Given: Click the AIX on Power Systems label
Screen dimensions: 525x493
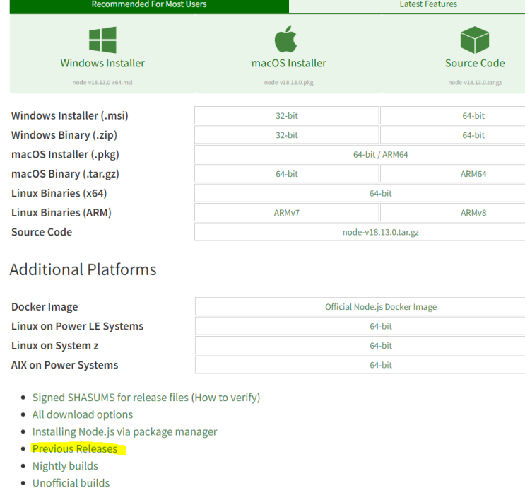Looking at the screenshot, I should (x=64, y=365).
